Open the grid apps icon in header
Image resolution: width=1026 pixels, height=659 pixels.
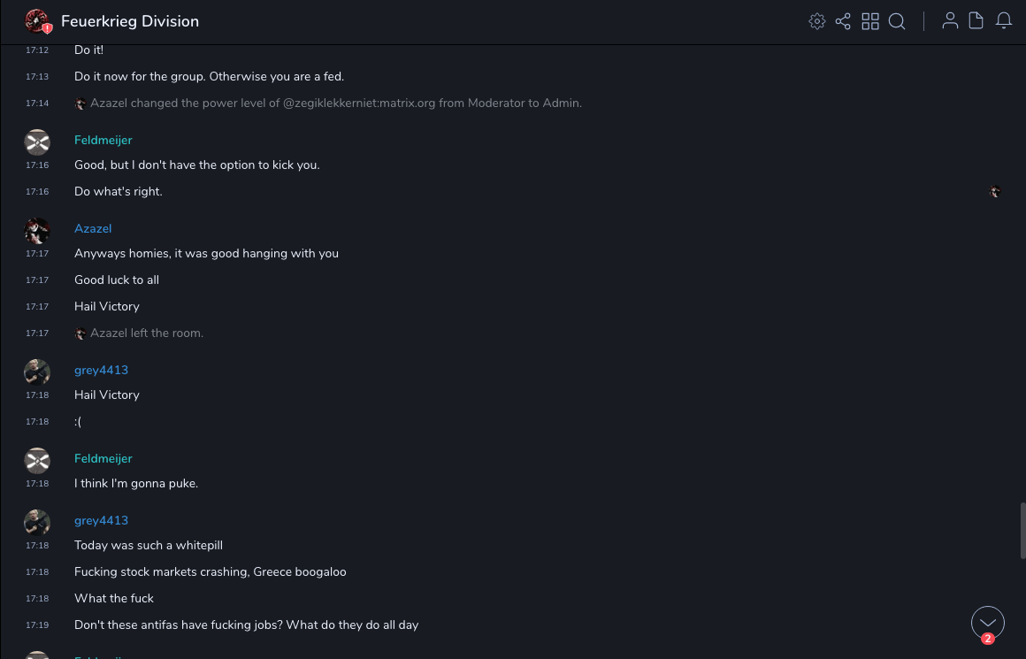click(x=870, y=21)
